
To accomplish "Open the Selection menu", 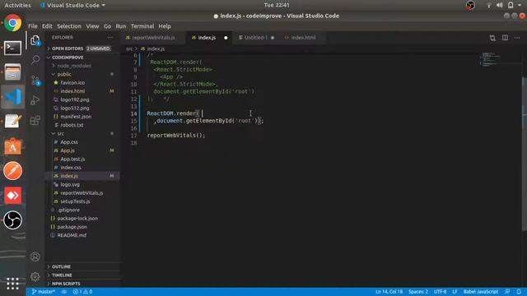I will click(69, 26).
